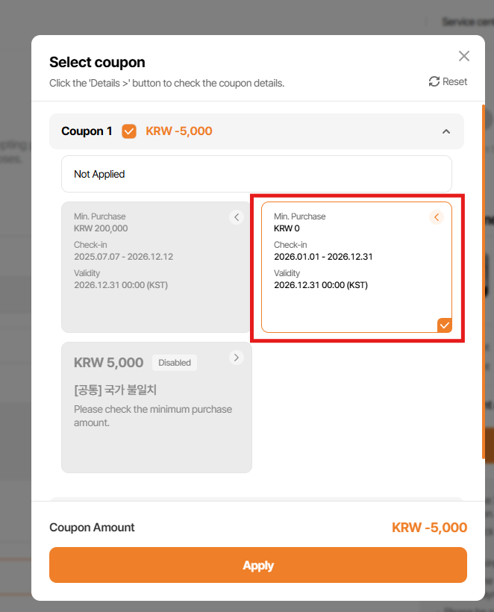Click the Coupon Amount KRW -5,000 total
Viewport: 494px width, 612px height.
click(429, 528)
